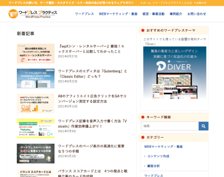Open the コンテンツ作成 subcategory
This screenshot has width=224, height=177.
pos(158,156)
